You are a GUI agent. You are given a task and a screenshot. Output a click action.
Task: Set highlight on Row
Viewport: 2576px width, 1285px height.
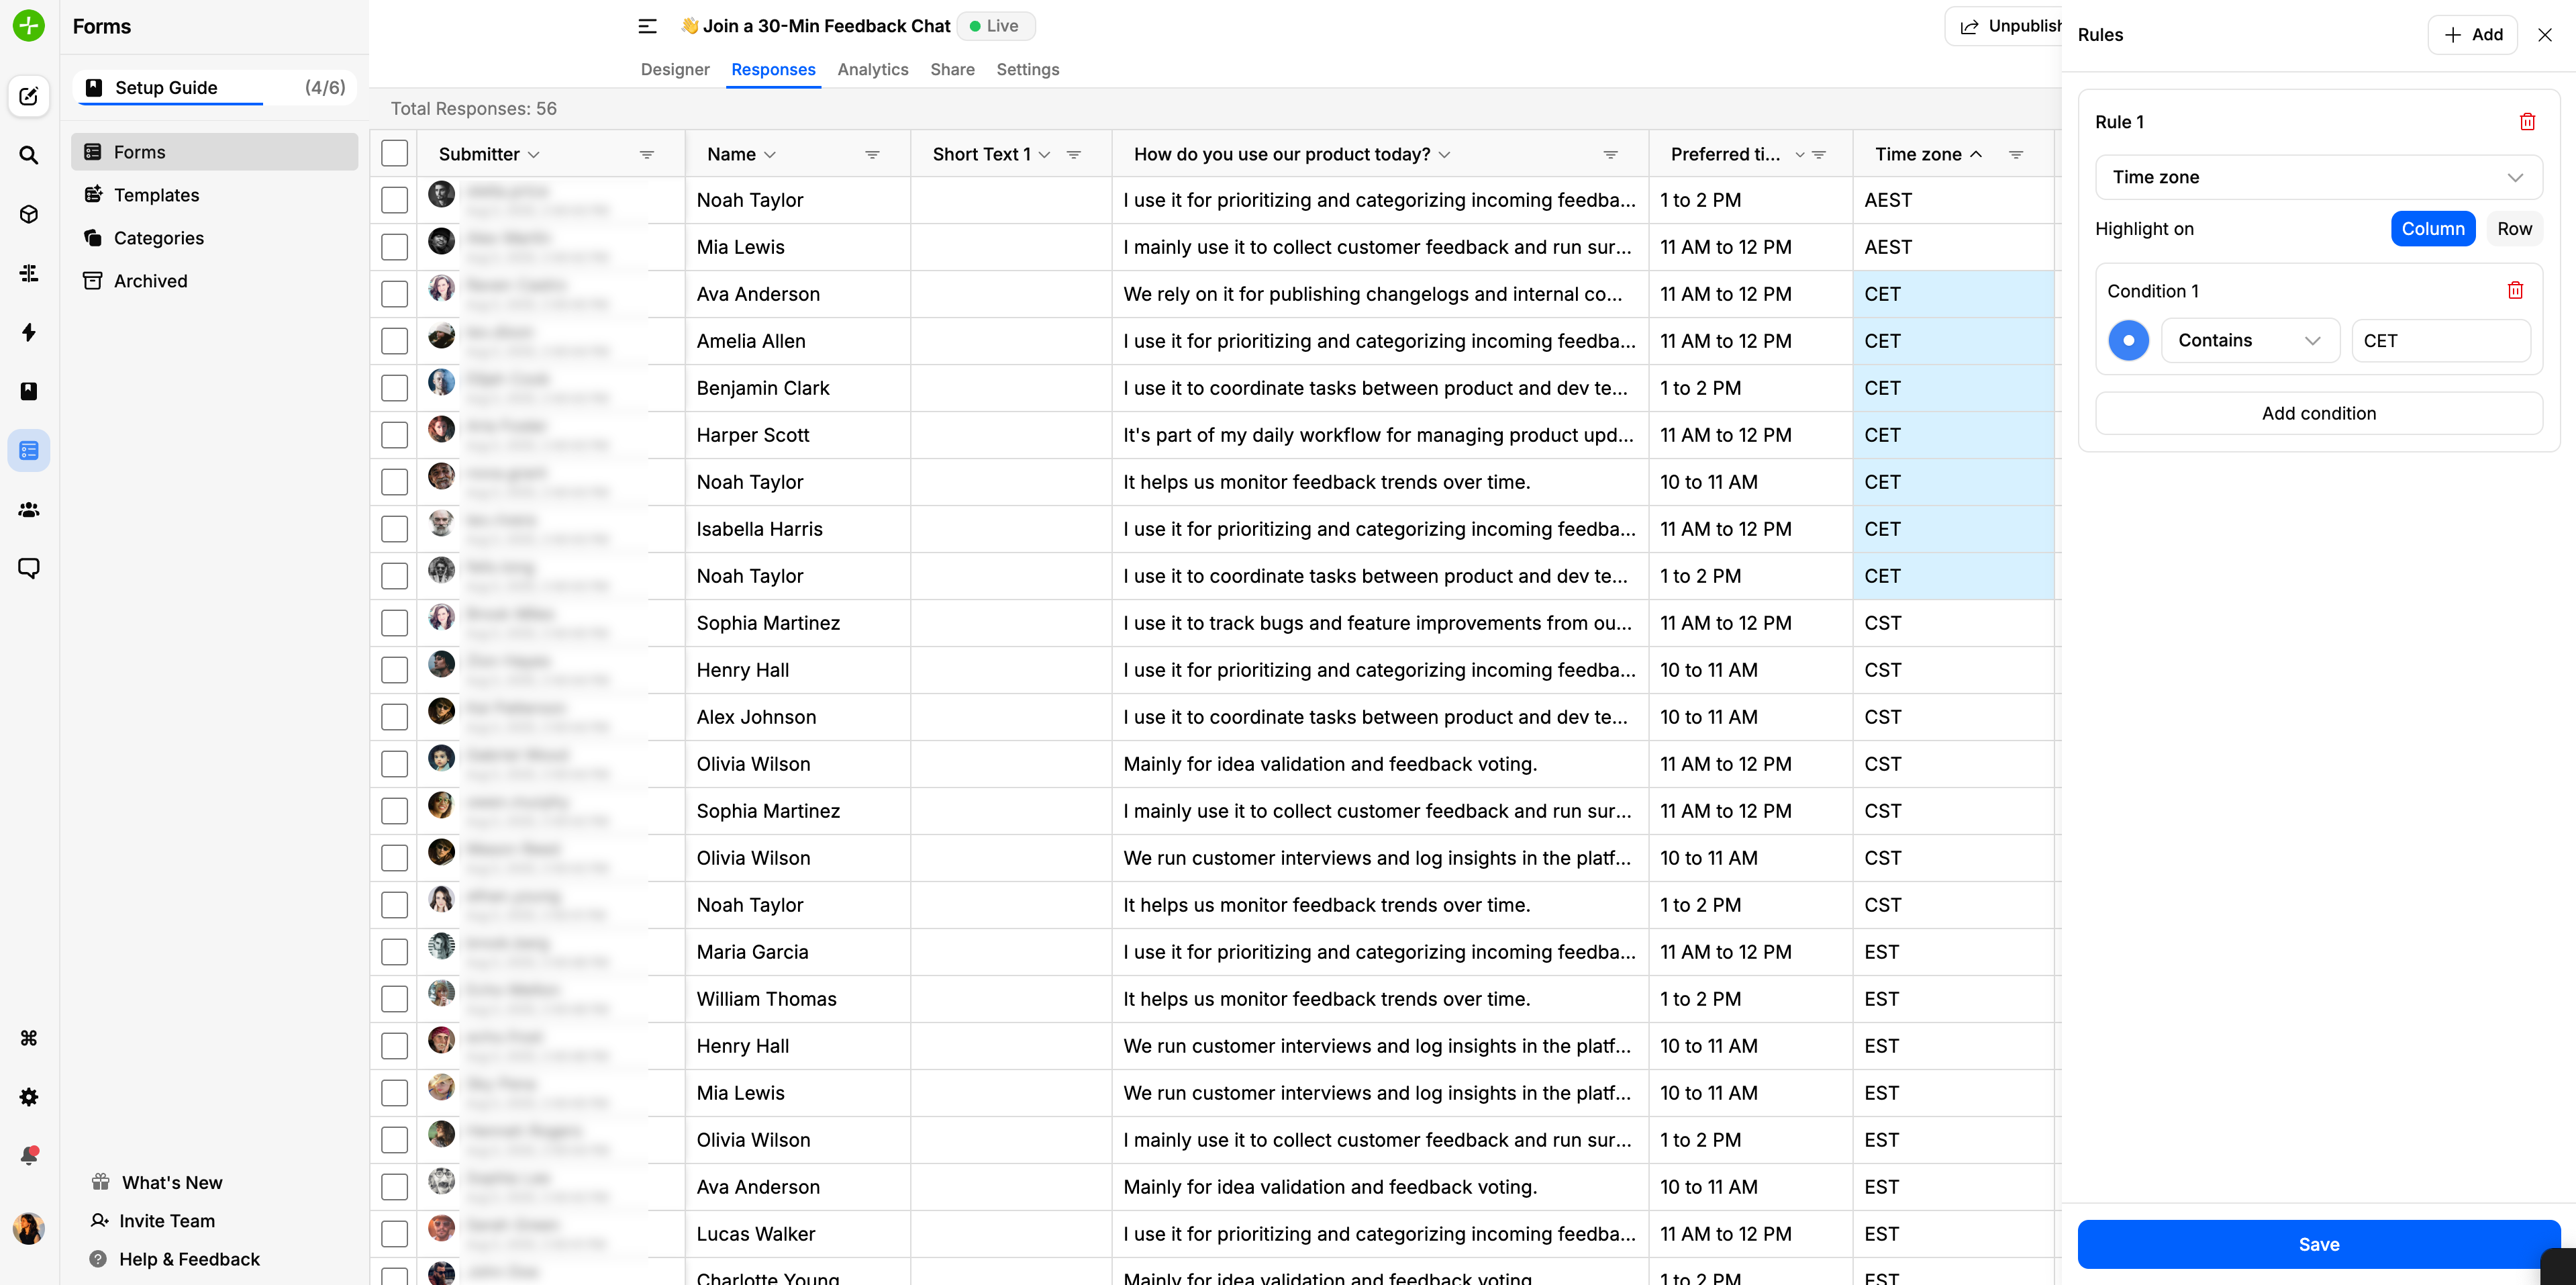pos(2514,229)
